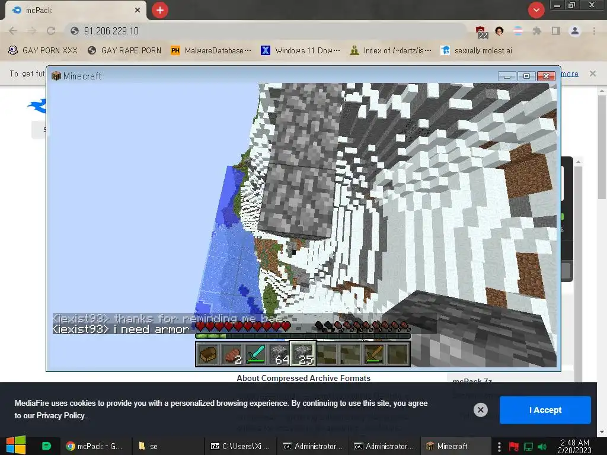Go back with the browser back arrow

click(x=13, y=31)
